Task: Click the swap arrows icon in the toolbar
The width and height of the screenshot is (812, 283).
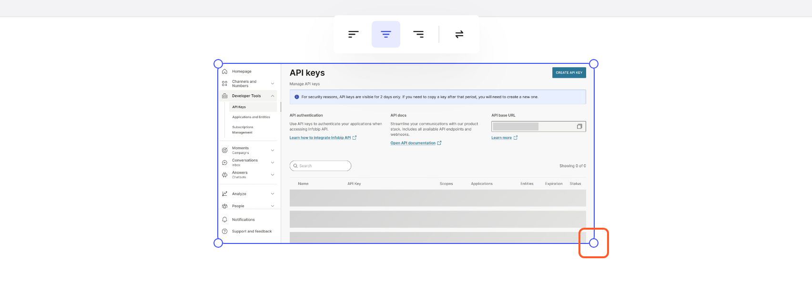Action: [x=459, y=34]
